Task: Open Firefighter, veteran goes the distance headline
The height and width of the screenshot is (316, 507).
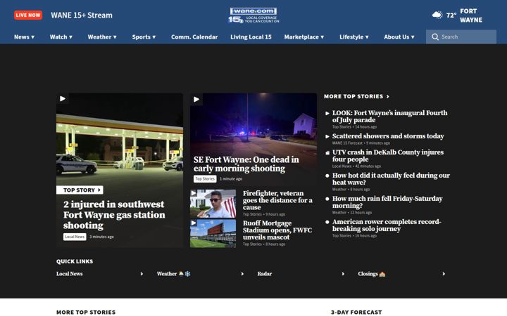Action: tap(277, 200)
